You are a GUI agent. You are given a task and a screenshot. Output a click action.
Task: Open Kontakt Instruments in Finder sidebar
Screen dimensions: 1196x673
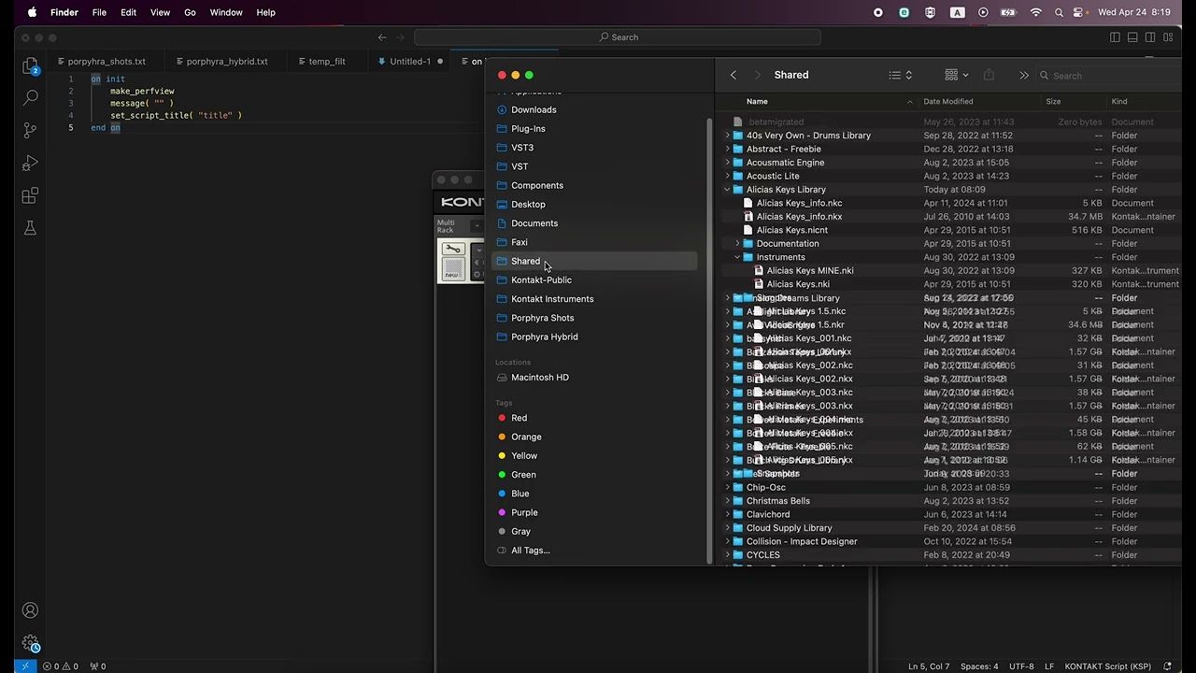point(552,299)
